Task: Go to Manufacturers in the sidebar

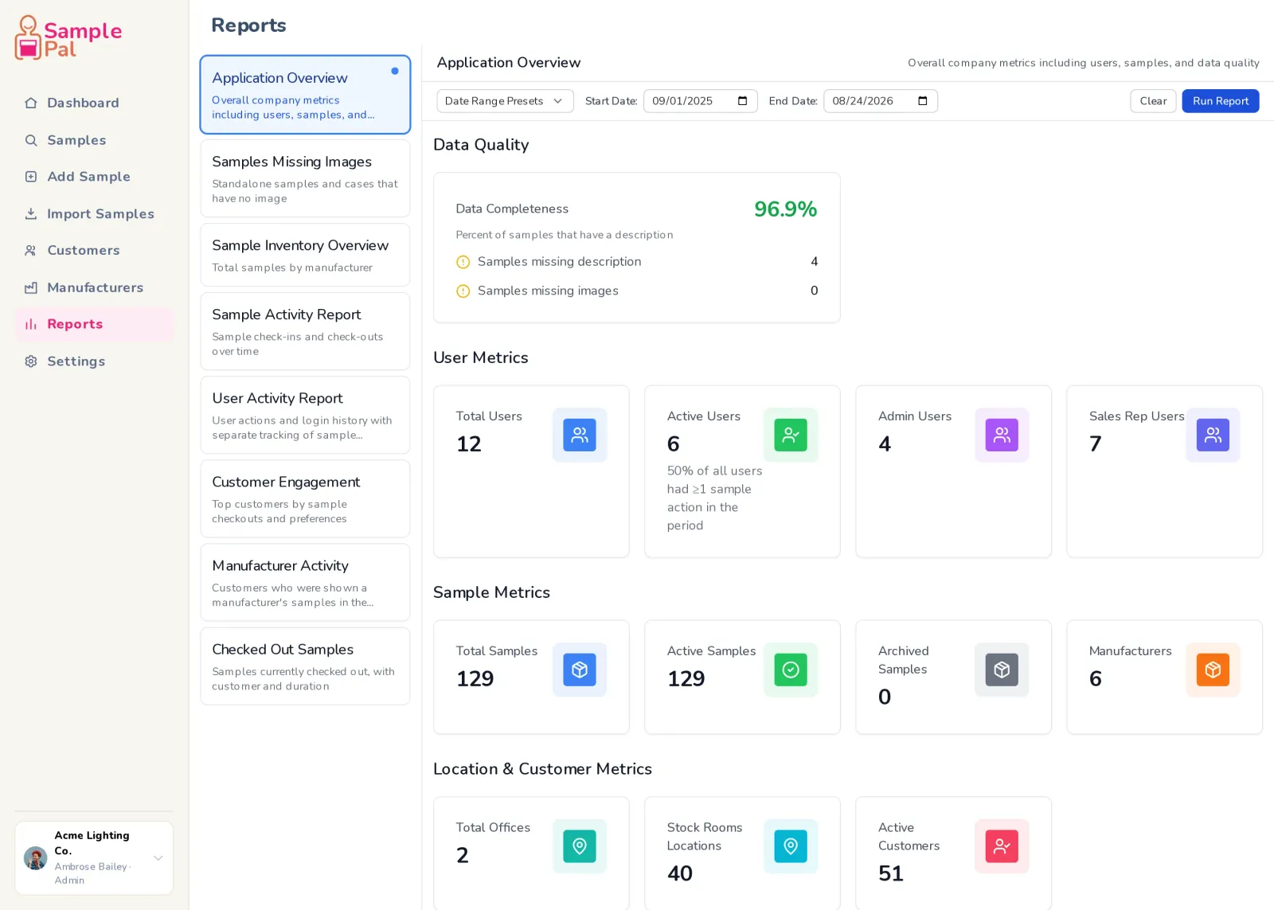Action: click(x=94, y=287)
